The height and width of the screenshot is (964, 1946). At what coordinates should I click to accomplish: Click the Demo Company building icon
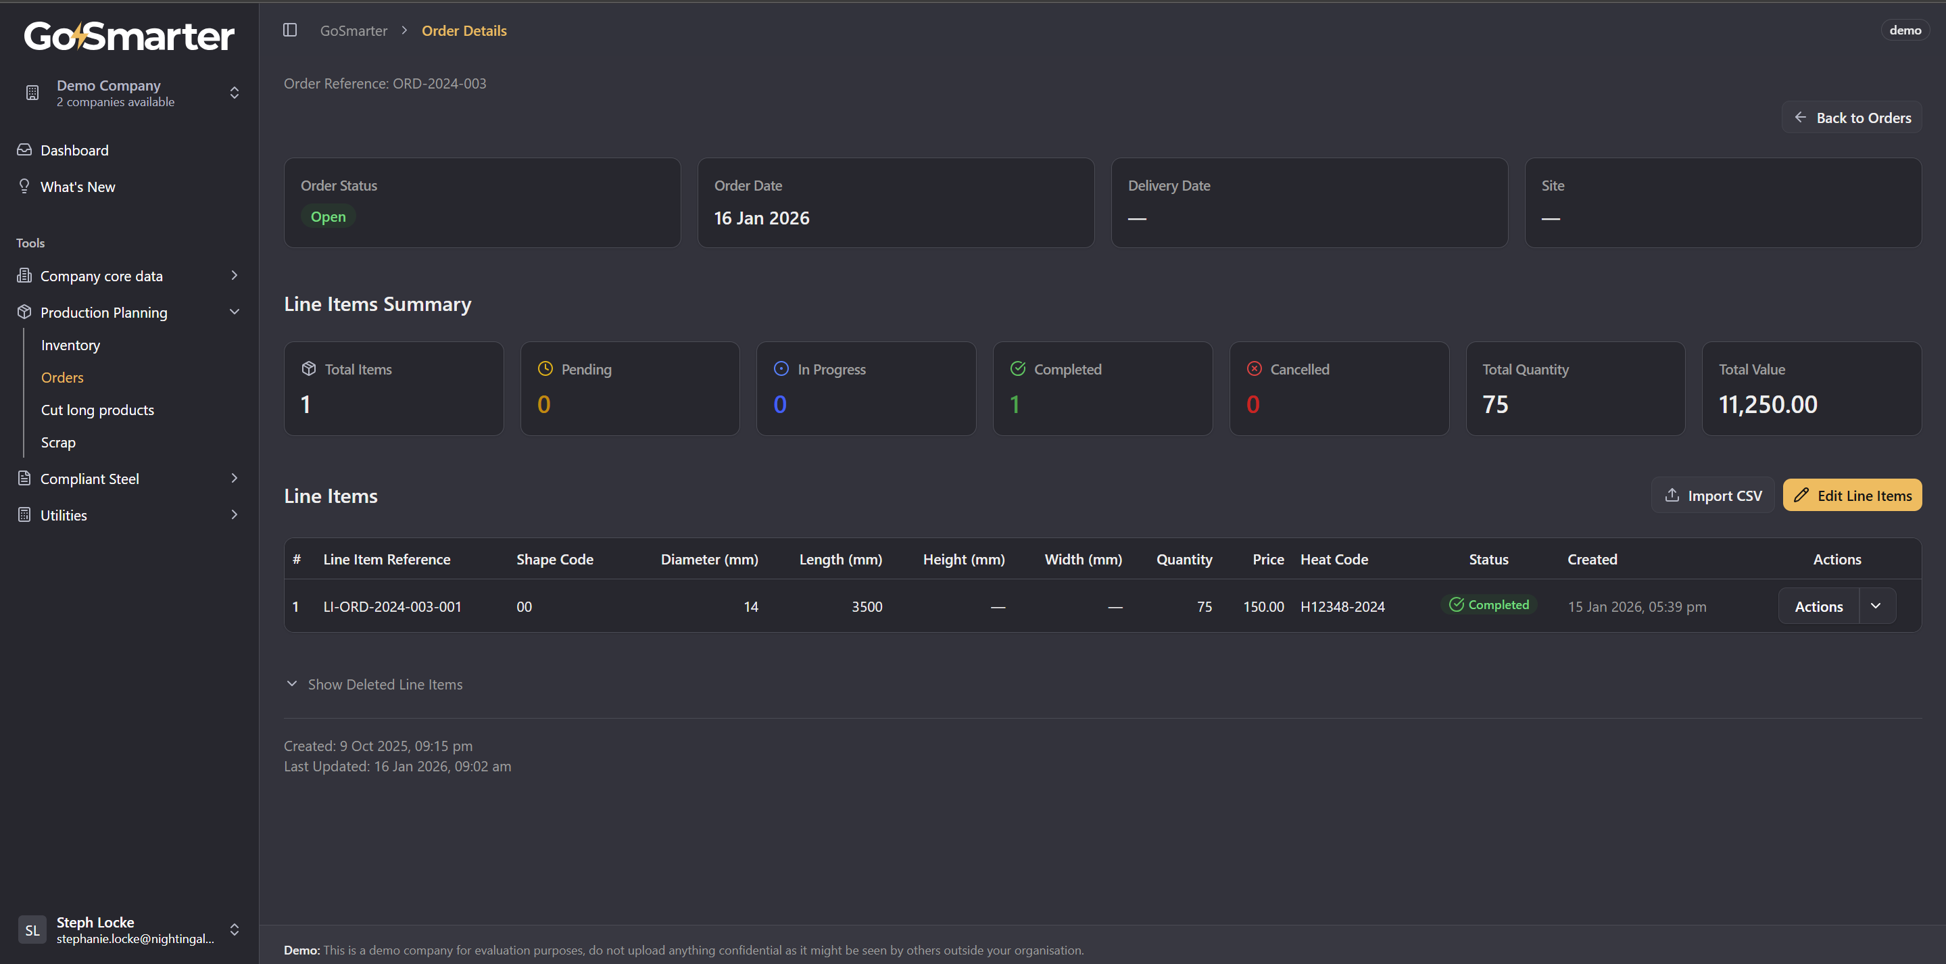pyautogui.click(x=32, y=93)
